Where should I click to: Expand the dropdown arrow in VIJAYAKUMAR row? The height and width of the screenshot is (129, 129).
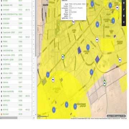coord(33,78)
